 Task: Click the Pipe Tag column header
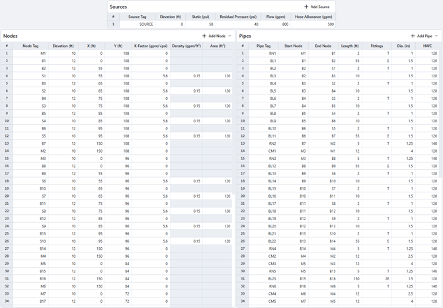click(x=264, y=46)
